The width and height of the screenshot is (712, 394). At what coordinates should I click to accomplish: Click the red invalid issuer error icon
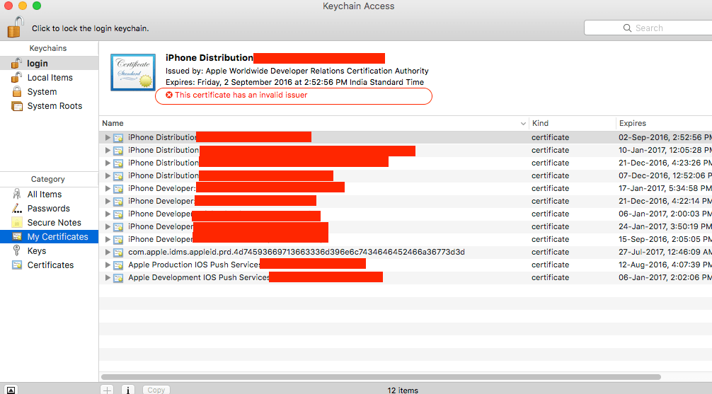tap(169, 95)
